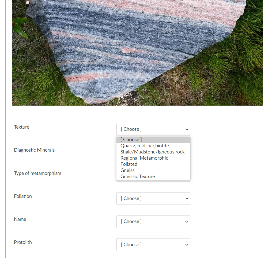The width and height of the screenshot is (268, 258).
Task: Open the Foliation dropdown
Action: click(153, 198)
